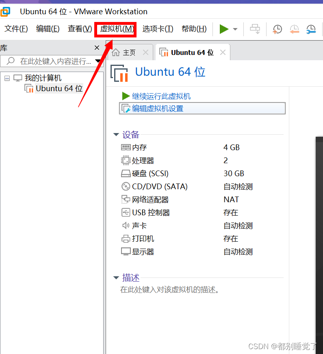Switch to the 主页 home tab
Viewport: 323px width, 354px height.
(129, 52)
